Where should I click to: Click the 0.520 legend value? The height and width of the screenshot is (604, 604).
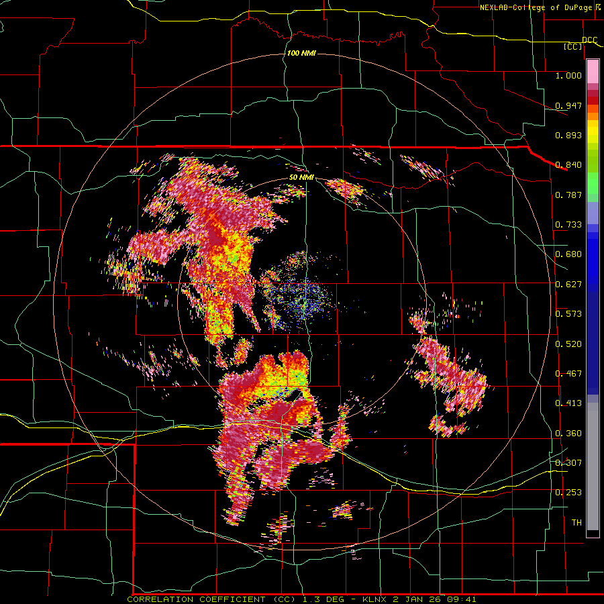tap(568, 344)
